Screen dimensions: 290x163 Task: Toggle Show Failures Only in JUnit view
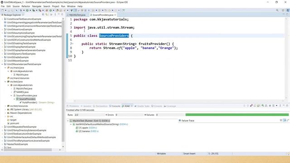[251, 105]
